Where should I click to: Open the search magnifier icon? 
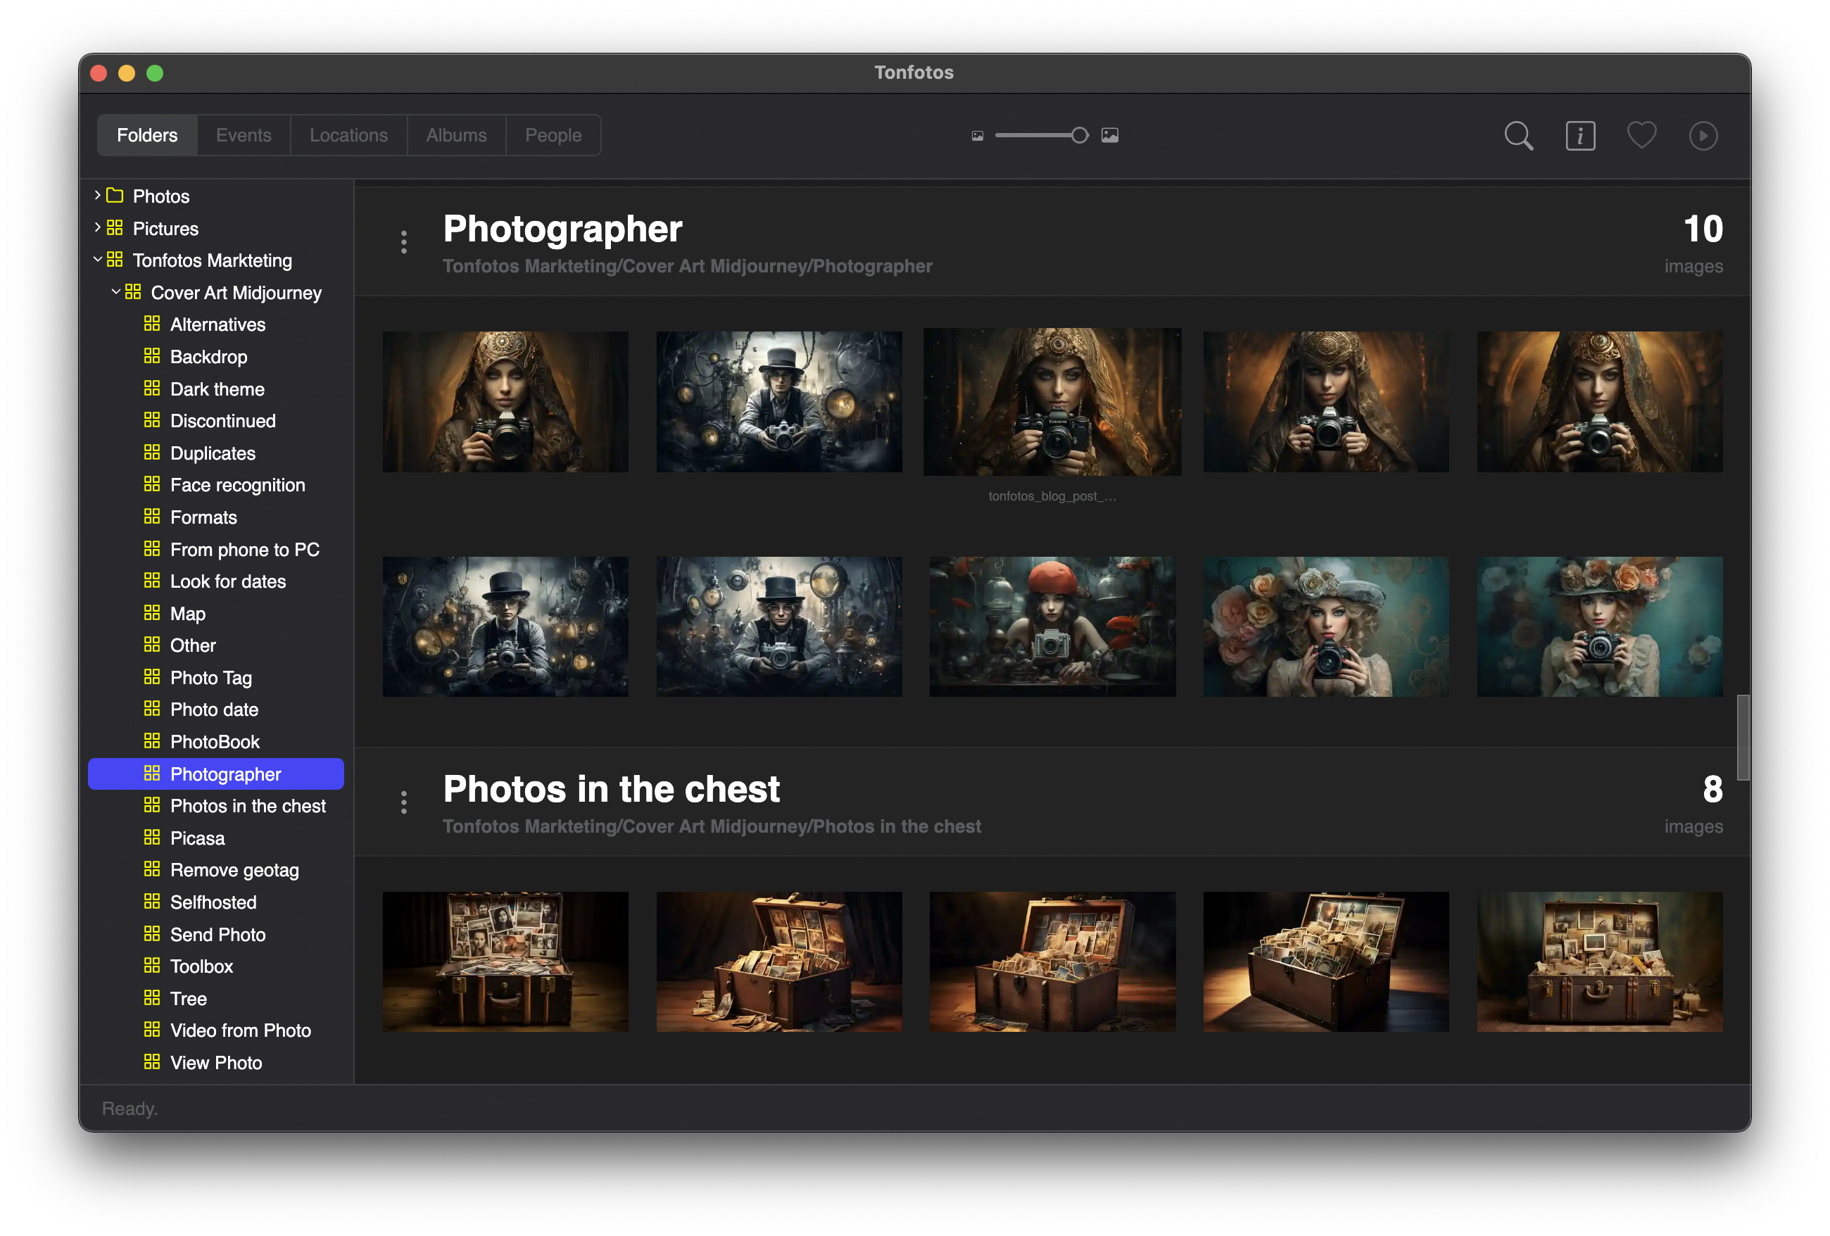pos(1518,135)
